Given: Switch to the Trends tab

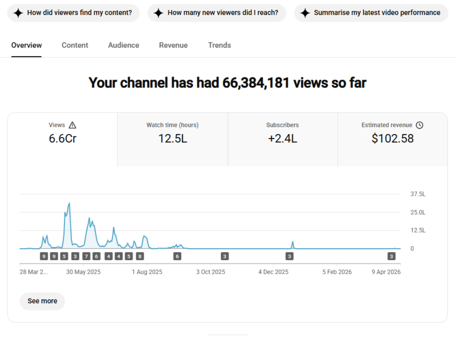Looking at the screenshot, I should [219, 45].
